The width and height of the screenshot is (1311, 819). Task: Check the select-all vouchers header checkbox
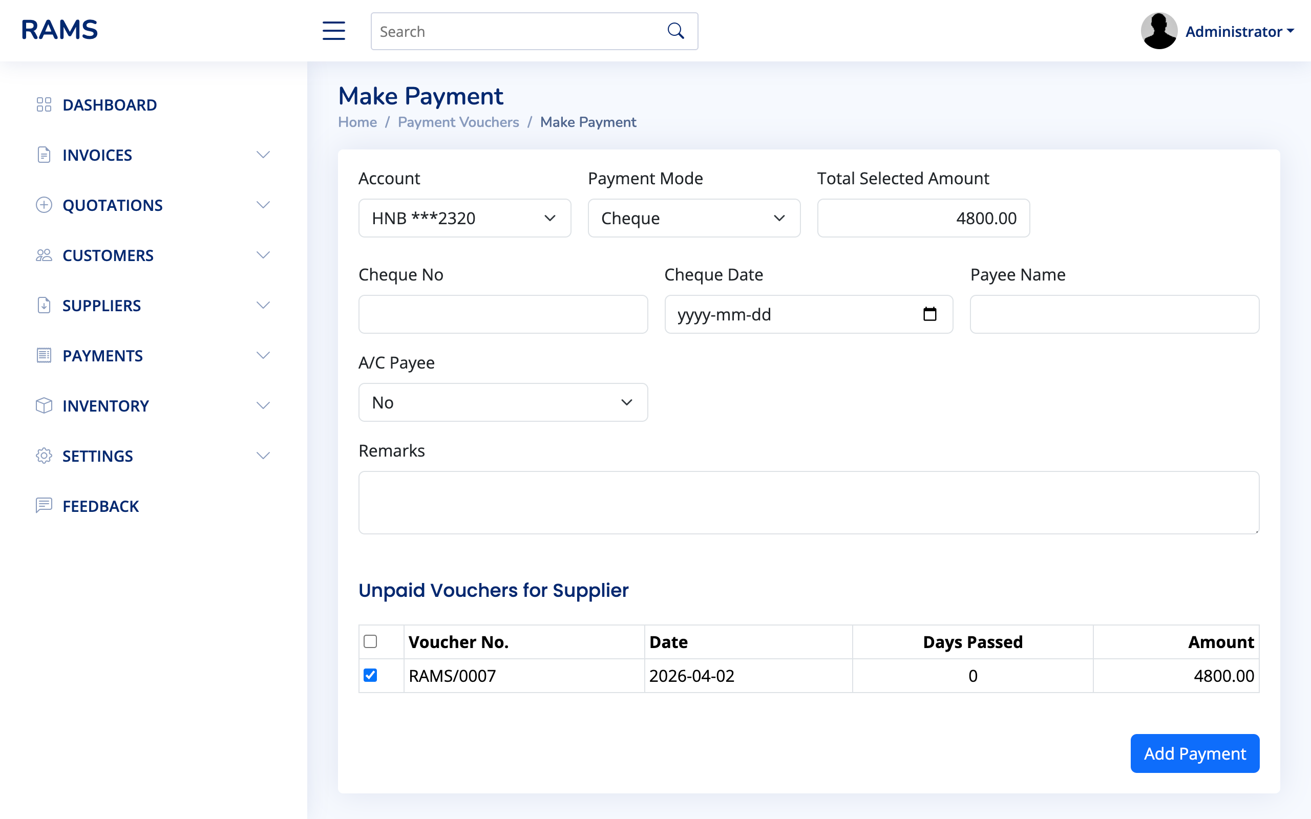tap(371, 641)
